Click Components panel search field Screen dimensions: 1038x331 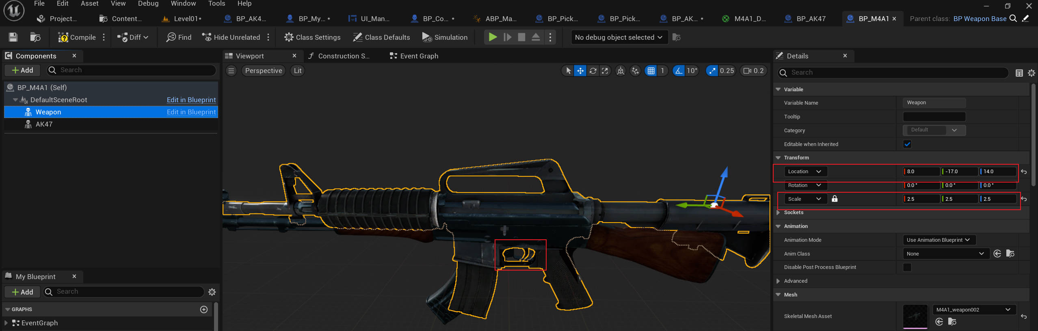(x=131, y=70)
